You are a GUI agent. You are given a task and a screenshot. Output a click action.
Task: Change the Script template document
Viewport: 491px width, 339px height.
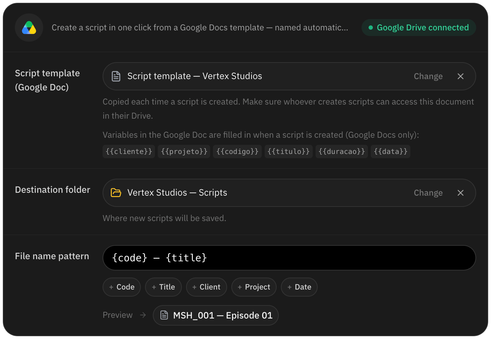click(428, 76)
